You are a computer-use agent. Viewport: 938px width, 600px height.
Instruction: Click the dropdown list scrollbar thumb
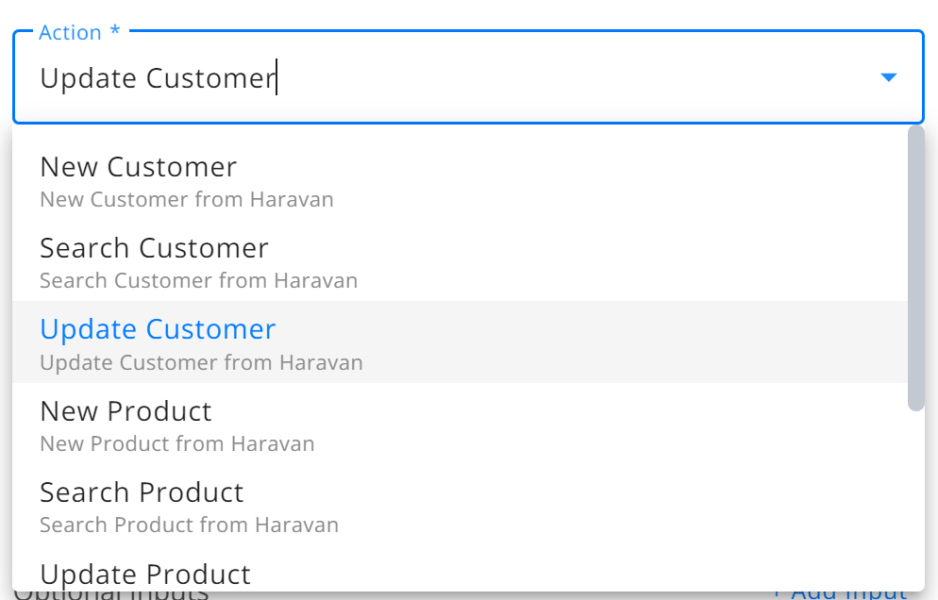[916, 268]
